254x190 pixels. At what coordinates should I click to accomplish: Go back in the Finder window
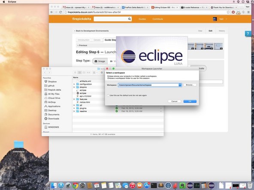click(45, 73)
